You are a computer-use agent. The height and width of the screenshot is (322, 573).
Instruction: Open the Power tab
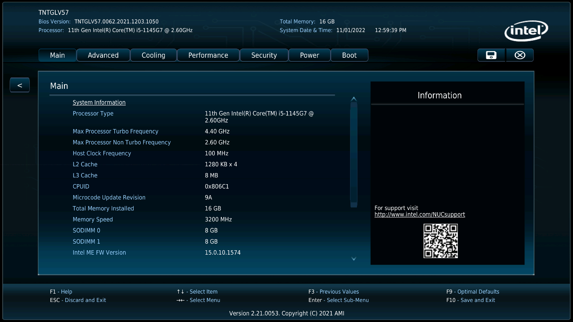[309, 55]
